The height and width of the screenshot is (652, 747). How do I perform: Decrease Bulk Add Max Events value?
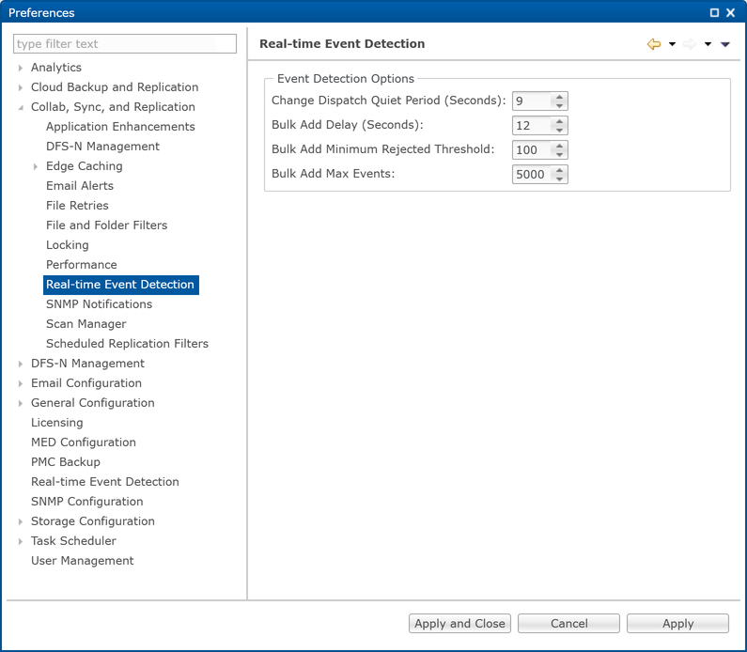[x=560, y=179]
